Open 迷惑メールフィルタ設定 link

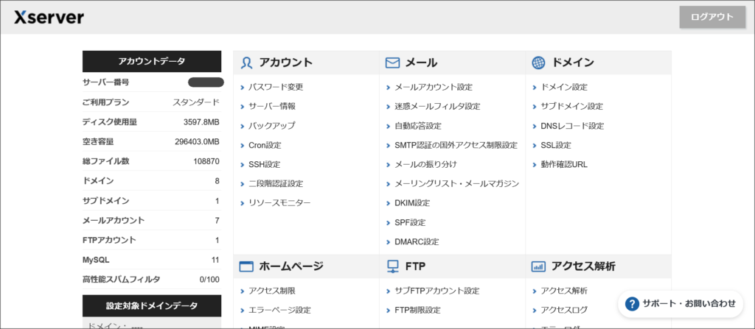click(437, 106)
